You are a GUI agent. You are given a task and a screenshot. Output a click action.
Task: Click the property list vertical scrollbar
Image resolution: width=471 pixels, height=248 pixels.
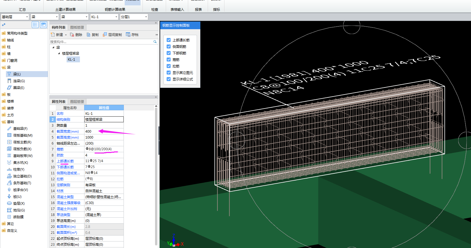point(156,176)
